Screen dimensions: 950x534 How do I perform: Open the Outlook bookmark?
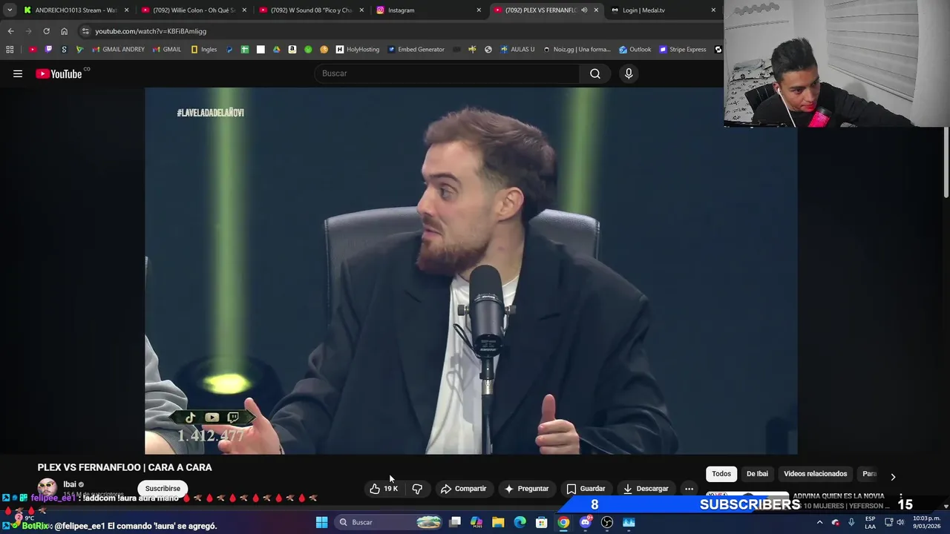click(635, 50)
